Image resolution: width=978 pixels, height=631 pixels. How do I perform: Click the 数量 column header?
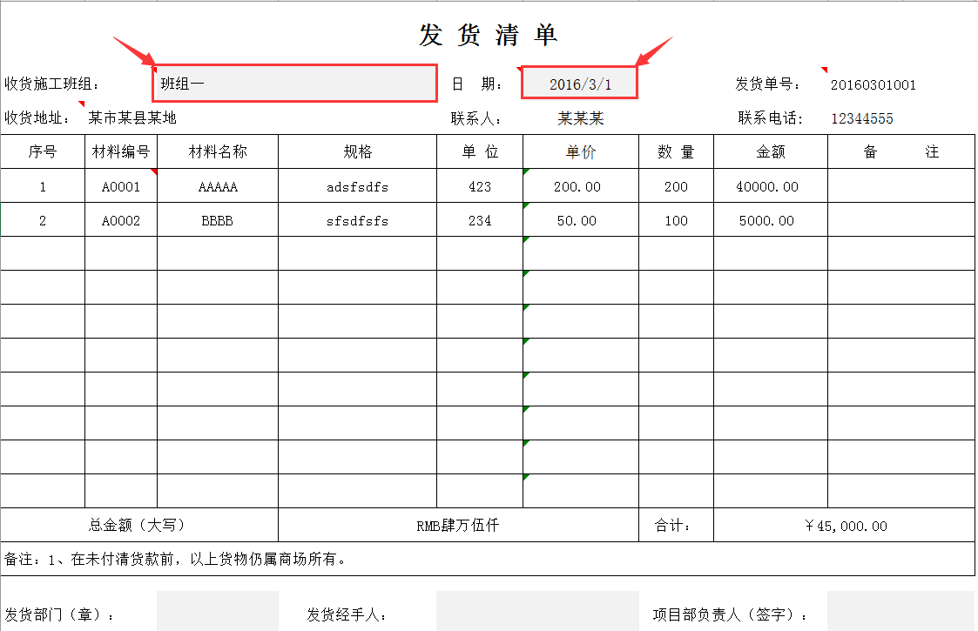click(676, 151)
